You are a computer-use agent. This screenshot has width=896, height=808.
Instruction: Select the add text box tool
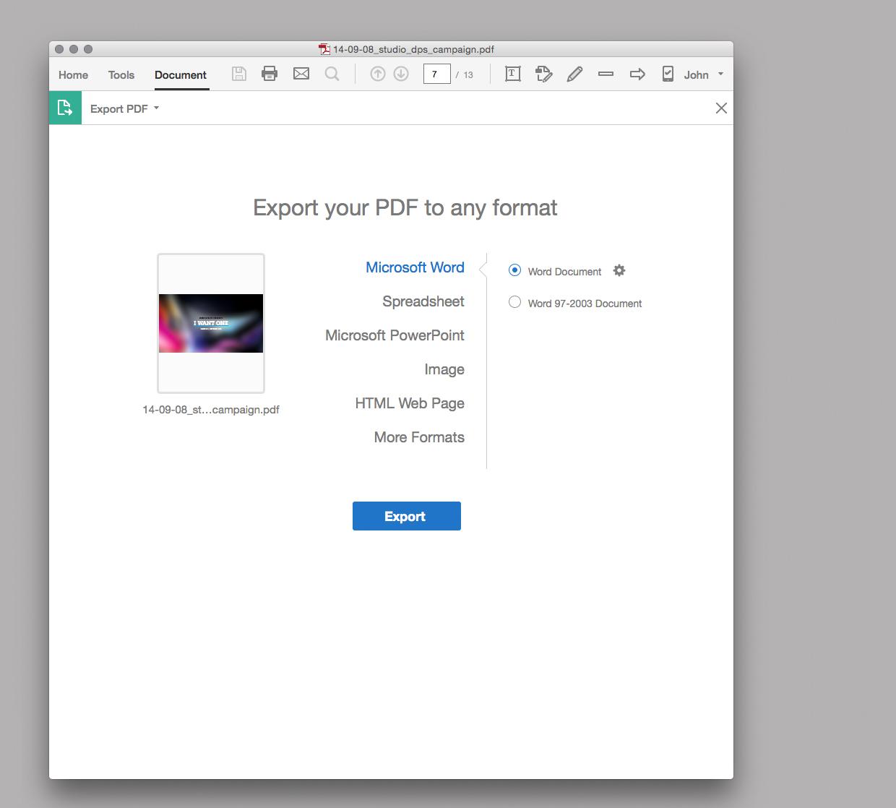pos(512,74)
